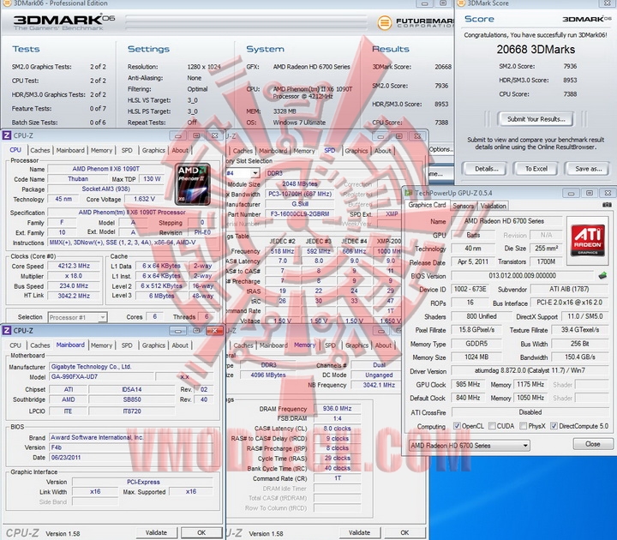Click the 20668 3DMarks score heading

536,50
